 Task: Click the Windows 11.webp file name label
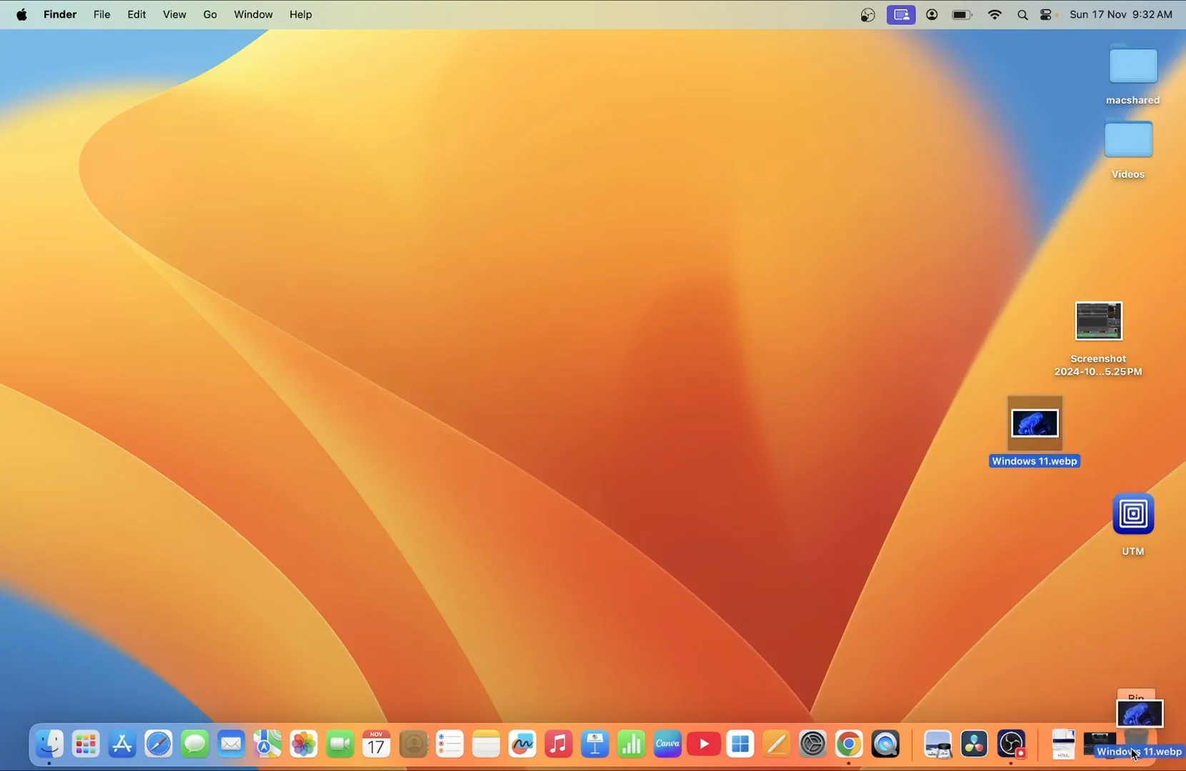pyautogui.click(x=1035, y=461)
